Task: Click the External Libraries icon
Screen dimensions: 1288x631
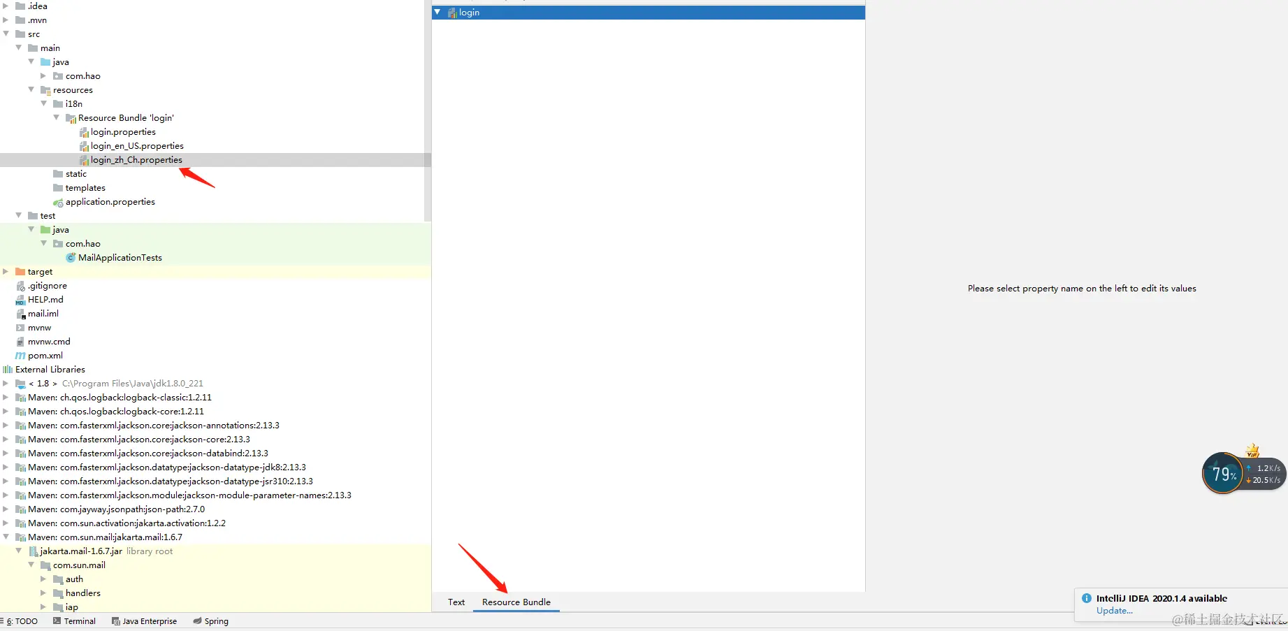Action: 8,370
